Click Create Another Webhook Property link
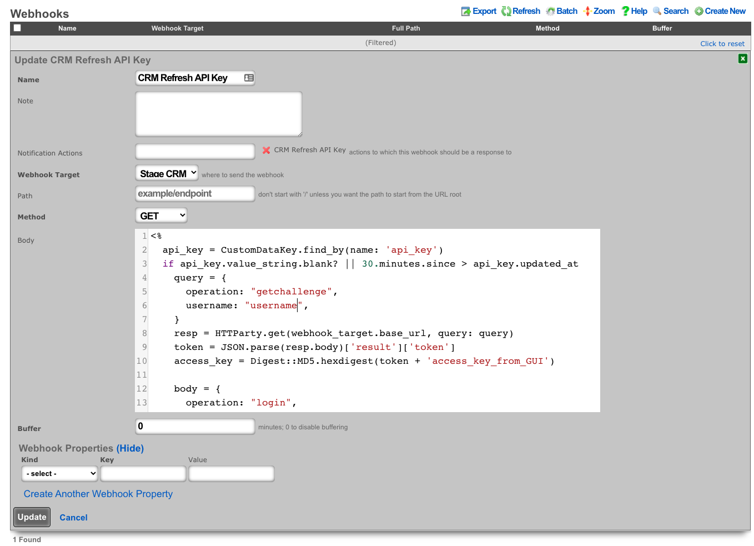The width and height of the screenshot is (754, 546). pyautogui.click(x=98, y=494)
